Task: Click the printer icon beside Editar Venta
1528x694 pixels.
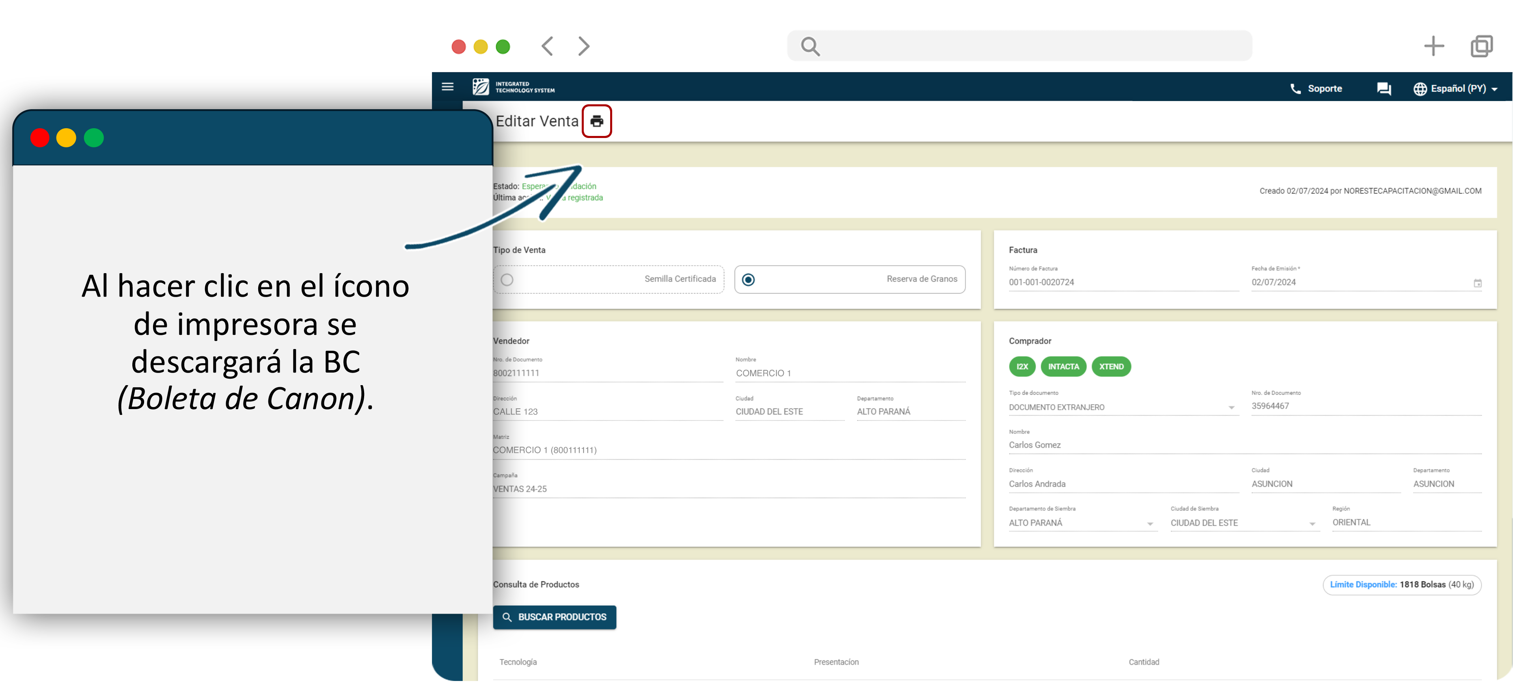Action: point(596,121)
